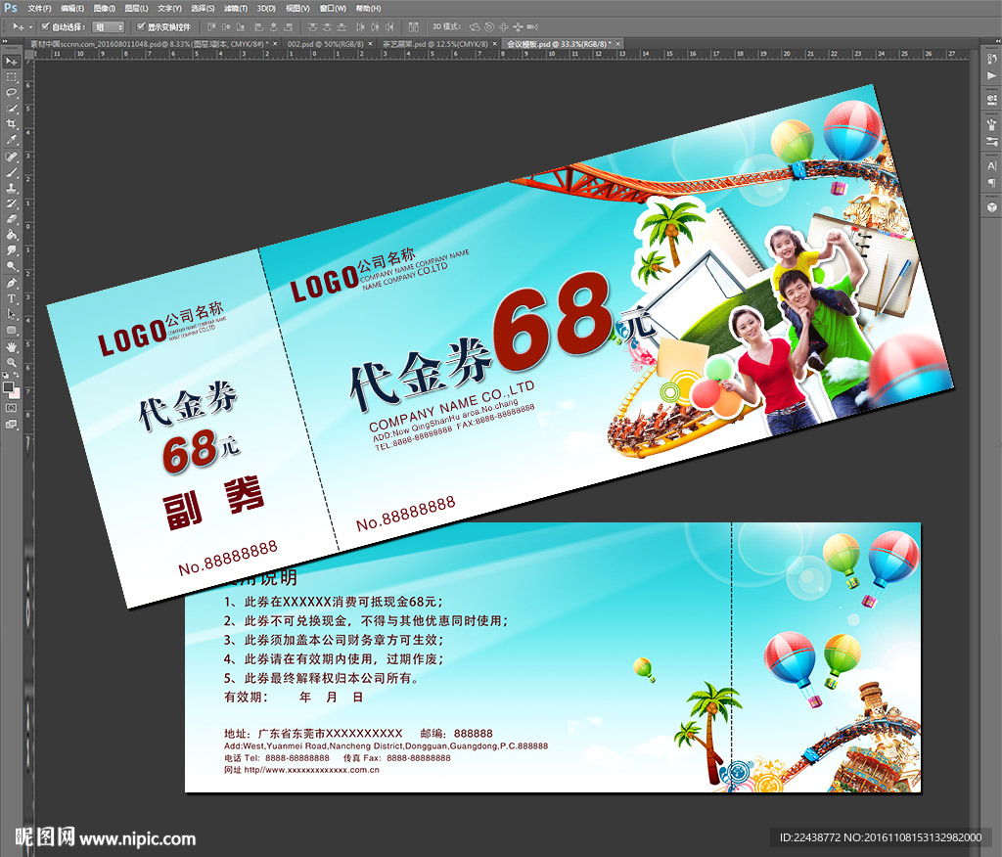Select the Horizontal Type tool
Viewport: 1002px width, 857px height.
pyautogui.click(x=12, y=298)
